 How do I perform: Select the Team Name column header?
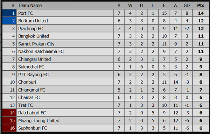pos(30,6)
